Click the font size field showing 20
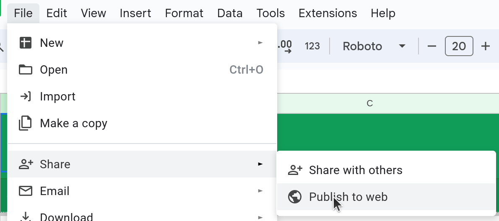The image size is (499, 221). (x=459, y=46)
